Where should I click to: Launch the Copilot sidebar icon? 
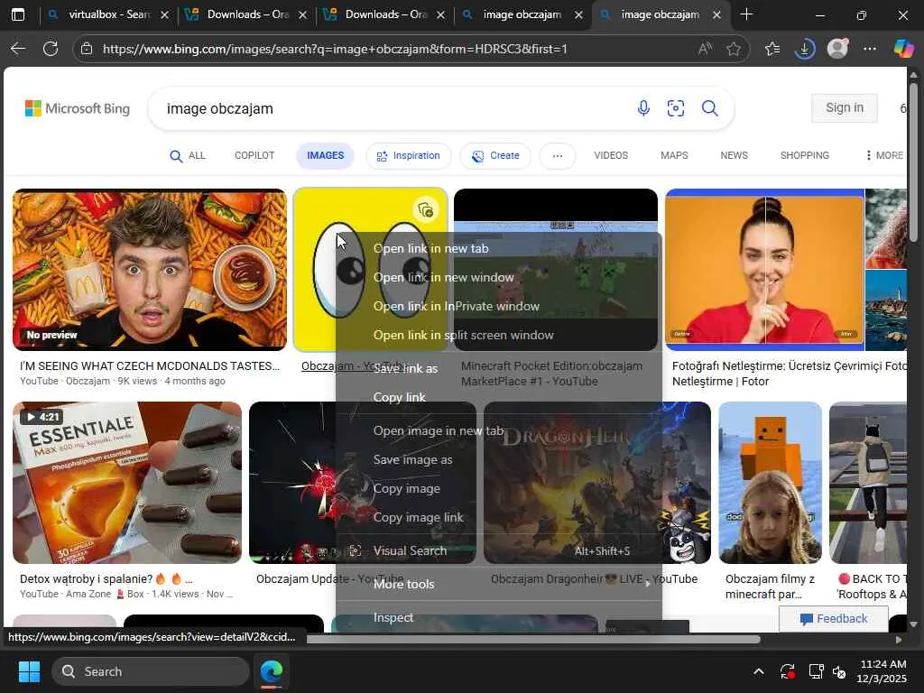pos(903,49)
